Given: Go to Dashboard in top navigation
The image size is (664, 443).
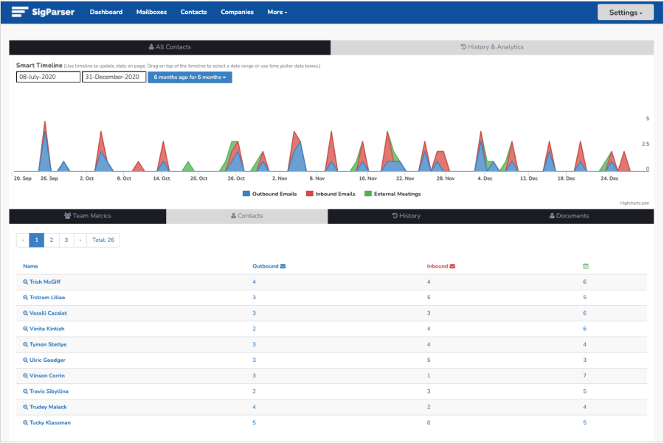Looking at the screenshot, I should click(106, 12).
